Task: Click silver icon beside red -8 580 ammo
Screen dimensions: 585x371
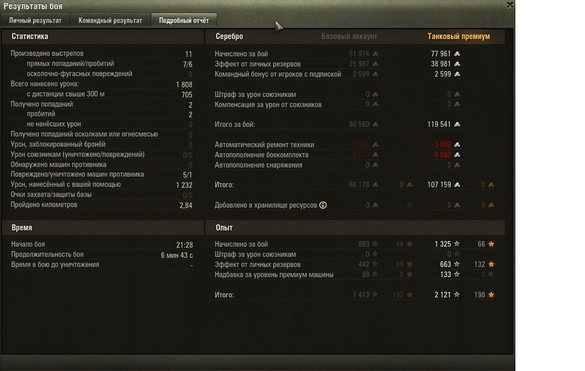Action: click(x=457, y=154)
